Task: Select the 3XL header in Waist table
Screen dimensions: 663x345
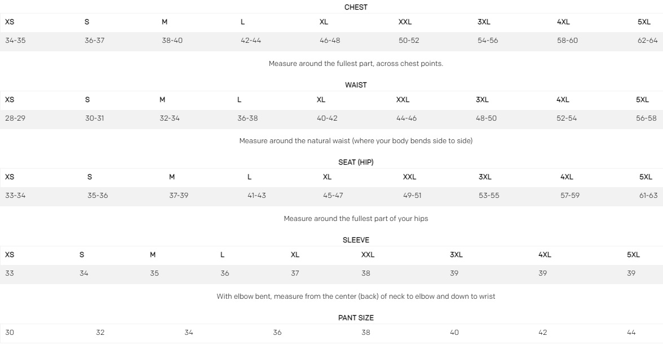Action: [x=482, y=100]
